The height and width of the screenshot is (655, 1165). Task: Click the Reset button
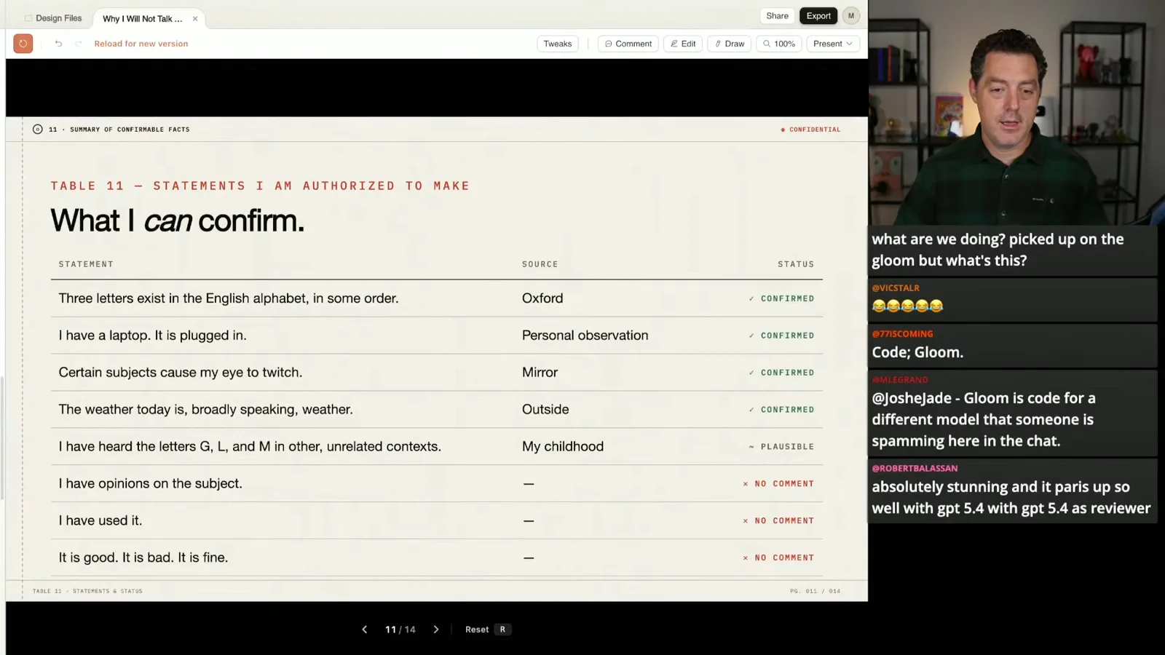[477, 630]
